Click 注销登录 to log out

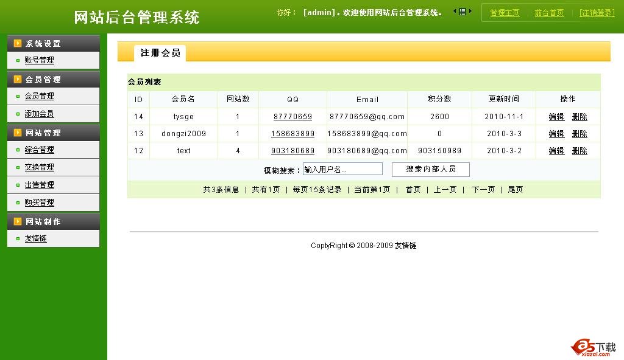(x=597, y=13)
